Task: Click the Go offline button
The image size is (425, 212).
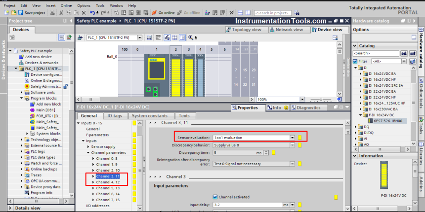Action: coord(189,12)
